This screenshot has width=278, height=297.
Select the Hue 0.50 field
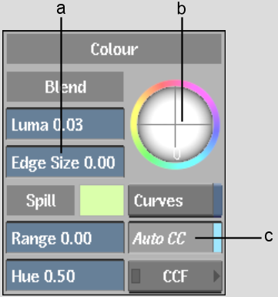(x=65, y=275)
